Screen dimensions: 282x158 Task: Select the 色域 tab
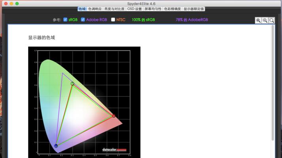point(82,9)
